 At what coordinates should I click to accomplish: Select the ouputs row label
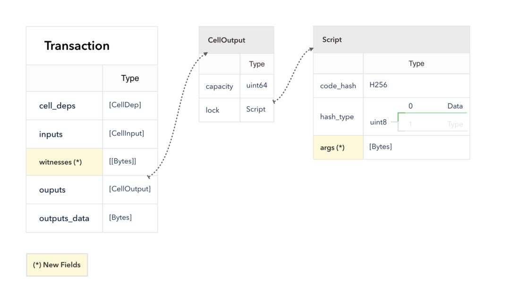[x=52, y=190]
